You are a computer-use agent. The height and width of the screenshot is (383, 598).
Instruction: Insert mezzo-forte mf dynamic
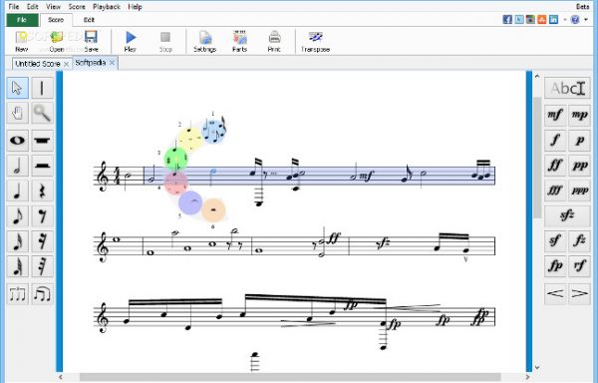(x=555, y=115)
